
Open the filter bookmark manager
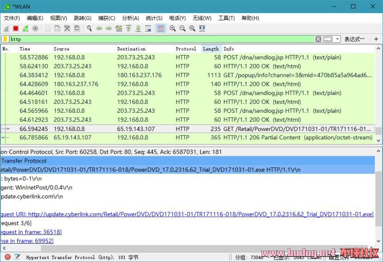coord(5,39)
